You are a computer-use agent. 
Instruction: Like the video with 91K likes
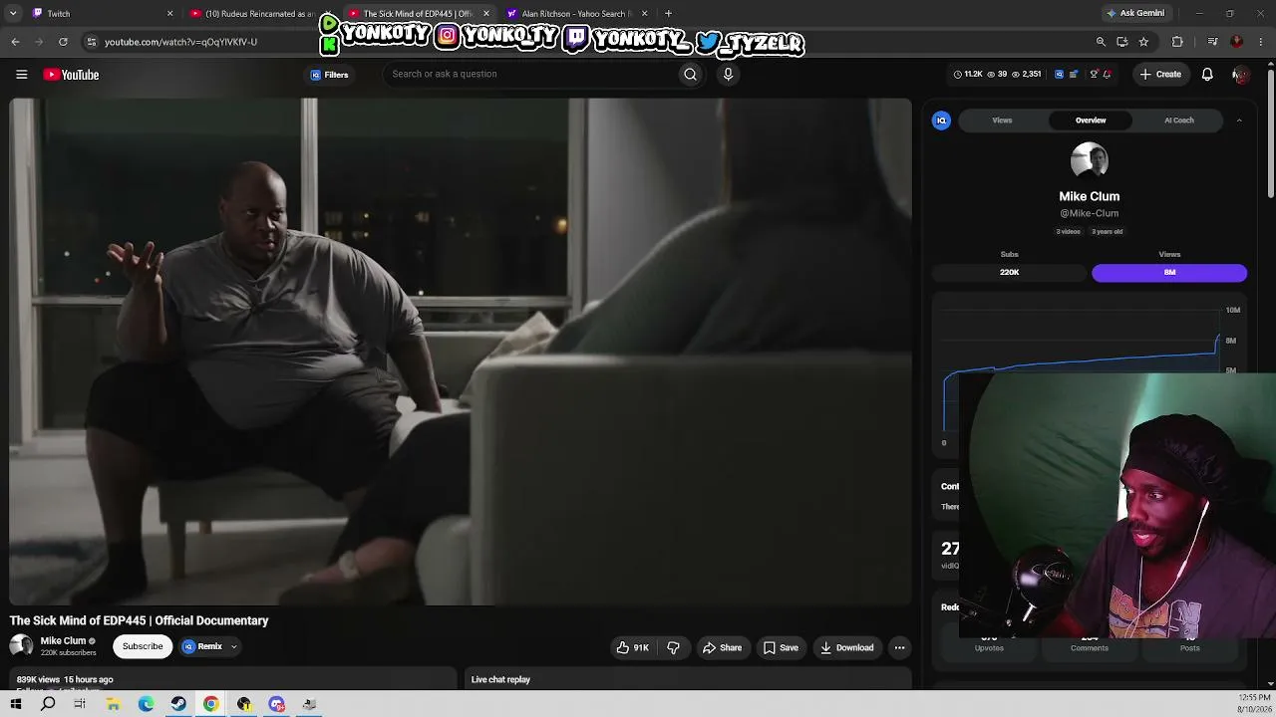coord(633,647)
